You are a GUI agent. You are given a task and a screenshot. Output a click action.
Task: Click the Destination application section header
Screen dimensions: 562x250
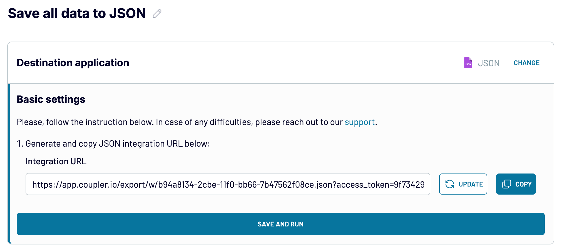[x=73, y=63]
